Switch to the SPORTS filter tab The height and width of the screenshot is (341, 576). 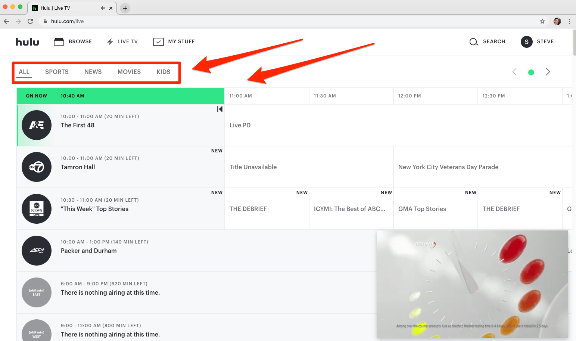(57, 72)
